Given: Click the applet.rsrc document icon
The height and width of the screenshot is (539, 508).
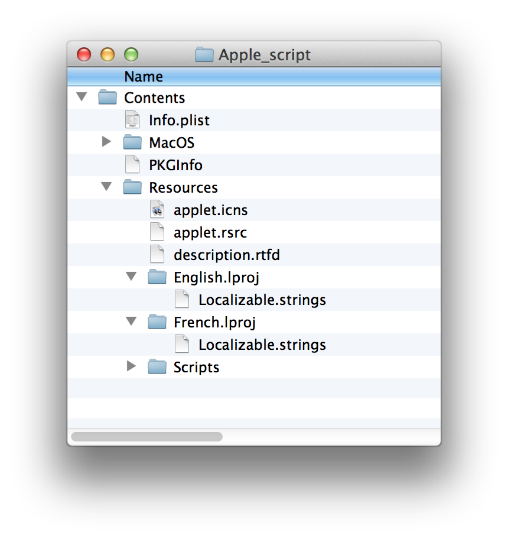Looking at the screenshot, I should pyautogui.click(x=157, y=232).
